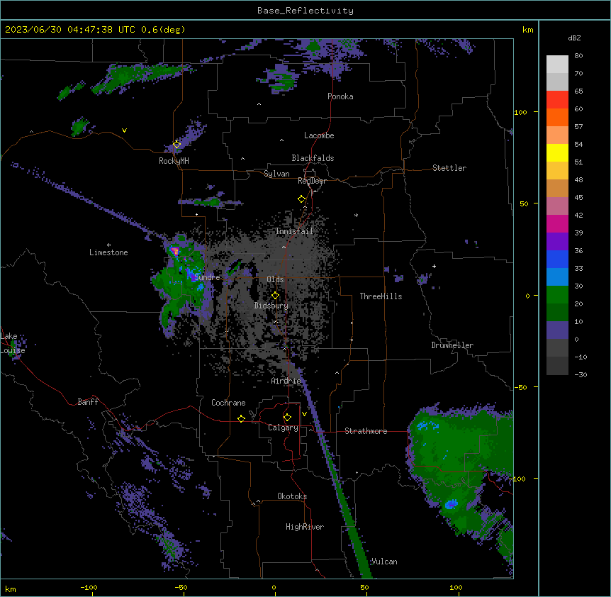The image size is (611, 597).
Task: Click the Limestone label
Action: coord(108,252)
